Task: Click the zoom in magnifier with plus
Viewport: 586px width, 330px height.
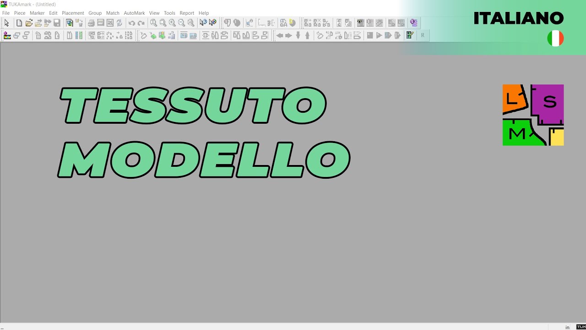Action: click(x=172, y=23)
